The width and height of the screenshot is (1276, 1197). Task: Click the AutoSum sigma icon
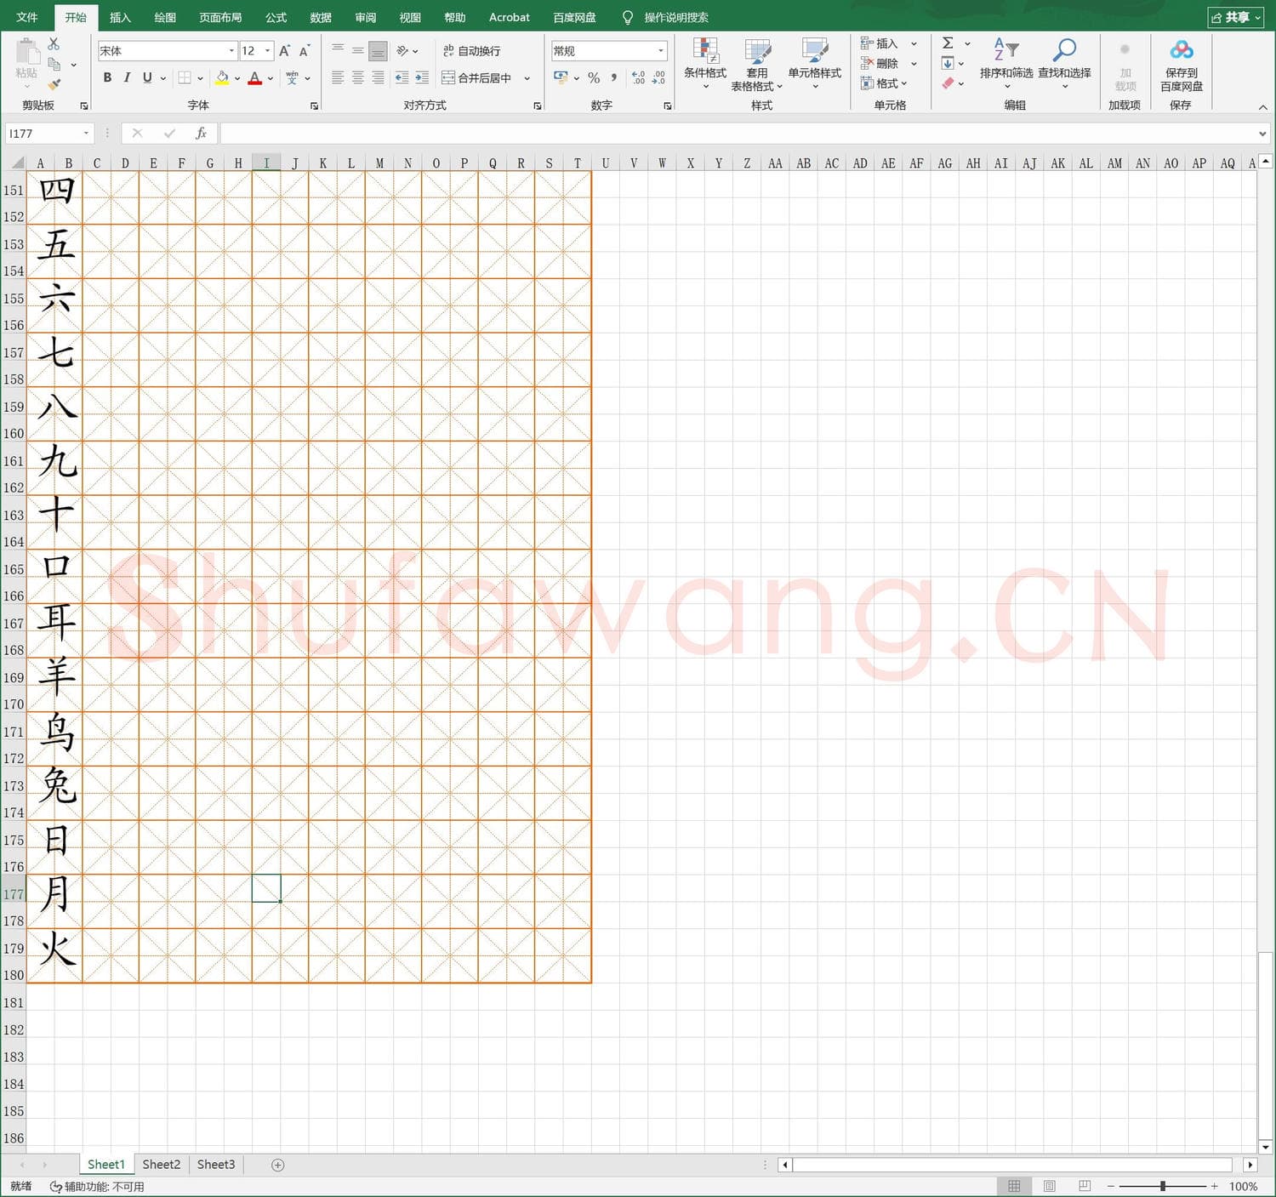click(x=948, y=43)
